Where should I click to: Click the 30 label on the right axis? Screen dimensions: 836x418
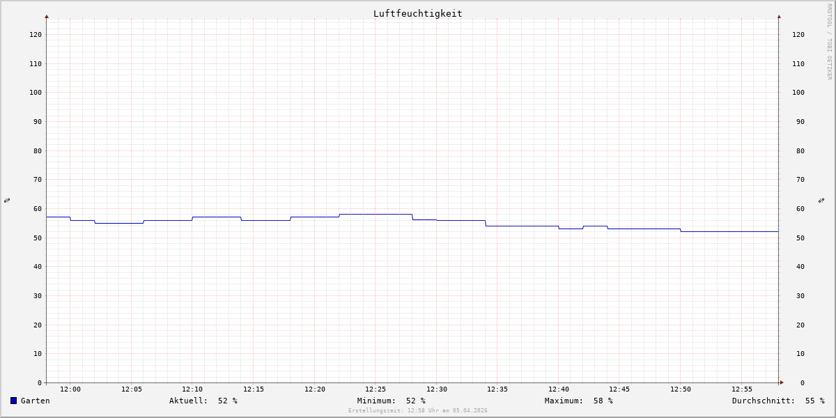[x=800, y=296]
